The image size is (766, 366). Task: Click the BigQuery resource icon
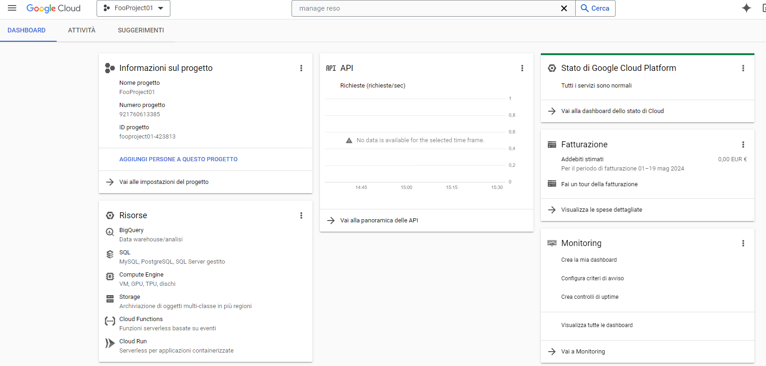(110, 232)
